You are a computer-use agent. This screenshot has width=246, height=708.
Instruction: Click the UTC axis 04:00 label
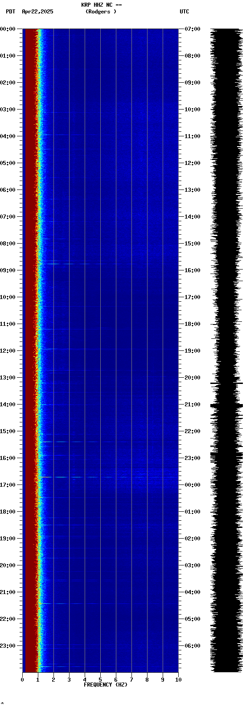[193, 592]
